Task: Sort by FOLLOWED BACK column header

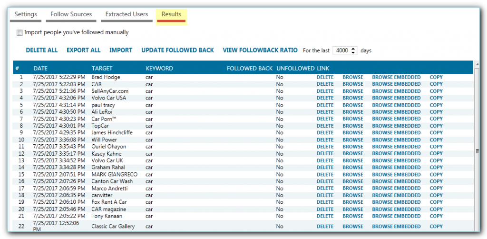Action: tap(250, 69)
